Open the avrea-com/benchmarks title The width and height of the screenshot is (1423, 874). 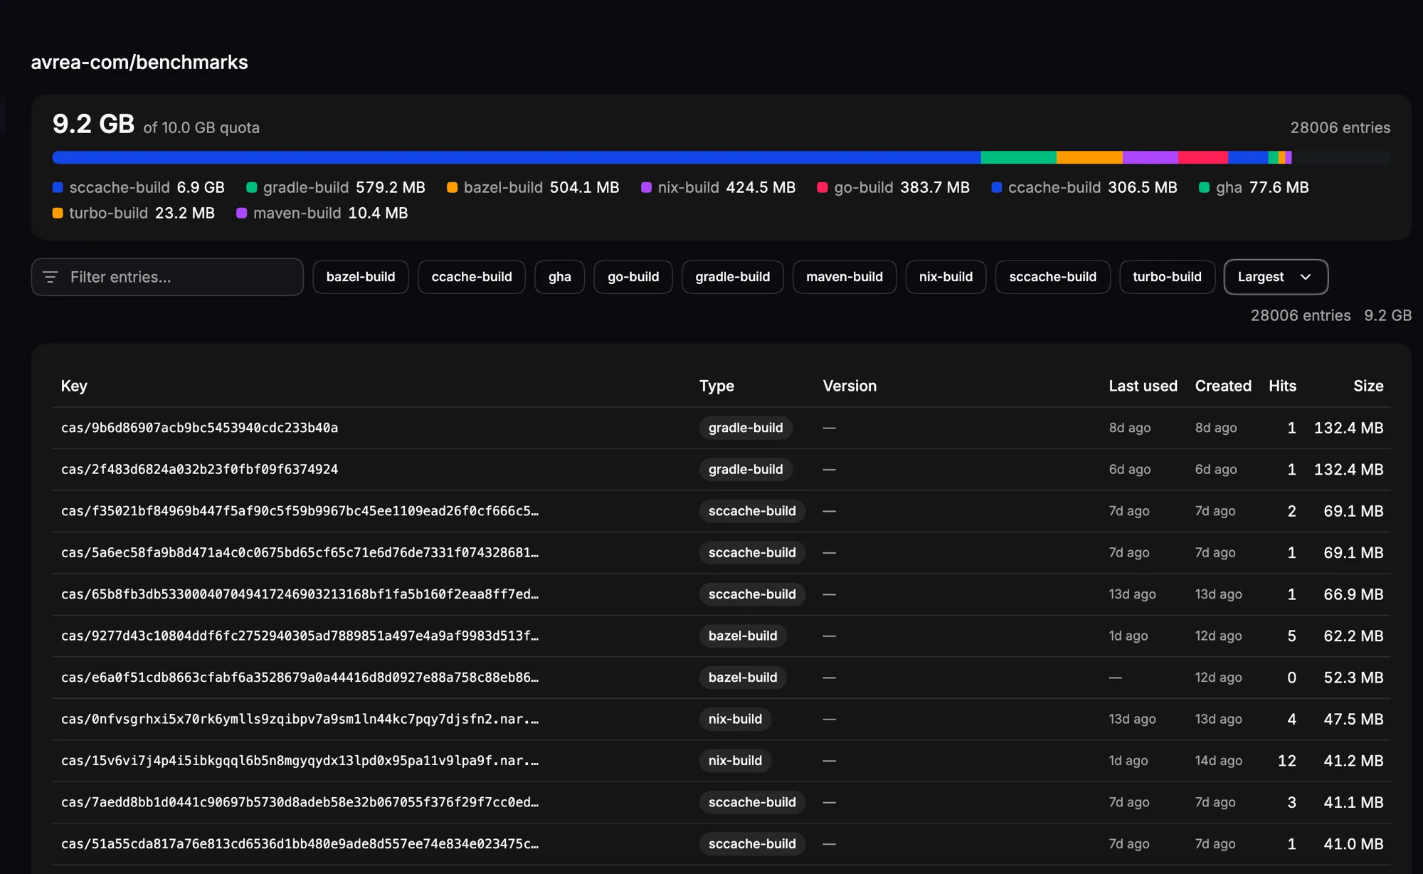point(139,62)
